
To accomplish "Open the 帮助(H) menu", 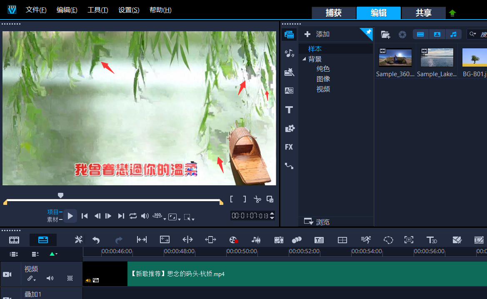I will [160, 10].
